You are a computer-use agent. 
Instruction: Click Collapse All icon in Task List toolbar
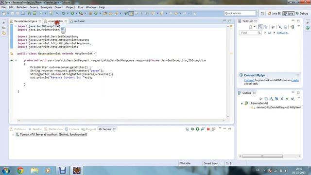point(285,27)
